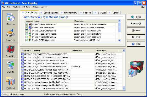This screenshot has height=97, width=147.
Task: Click the Description column header
Action: coord(94,21)
